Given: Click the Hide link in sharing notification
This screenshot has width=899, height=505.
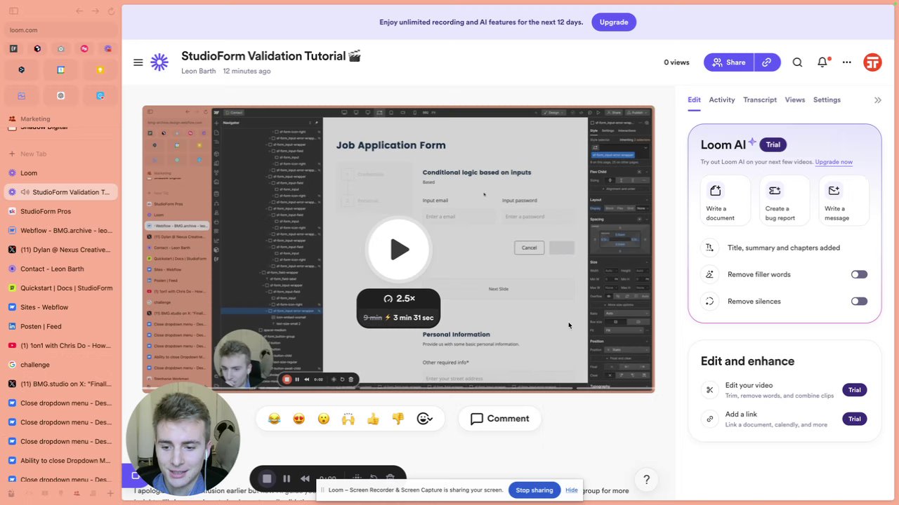Looking at the screenshot, I should coord(572,490).
